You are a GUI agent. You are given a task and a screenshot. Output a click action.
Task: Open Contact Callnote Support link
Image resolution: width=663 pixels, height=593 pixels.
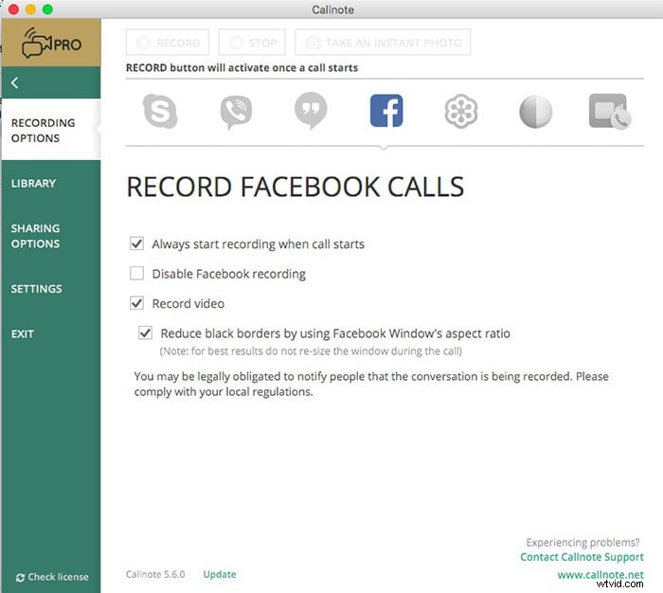click(582, 557)
